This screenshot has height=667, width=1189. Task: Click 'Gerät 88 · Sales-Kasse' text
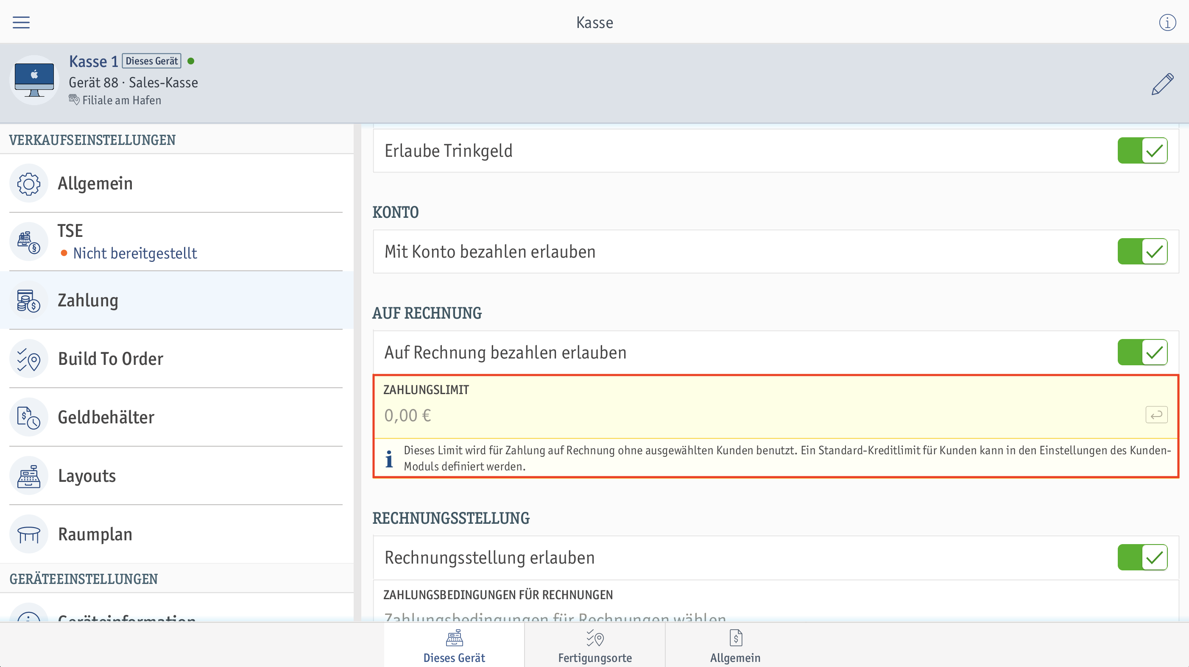tap(134, 83)
